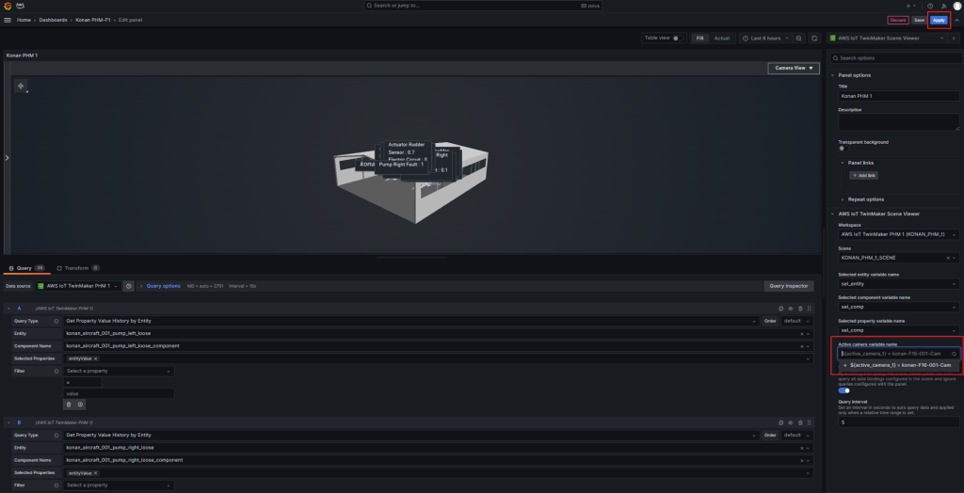
Task: Open the Workspace dropdown
Action: [898, 235]
